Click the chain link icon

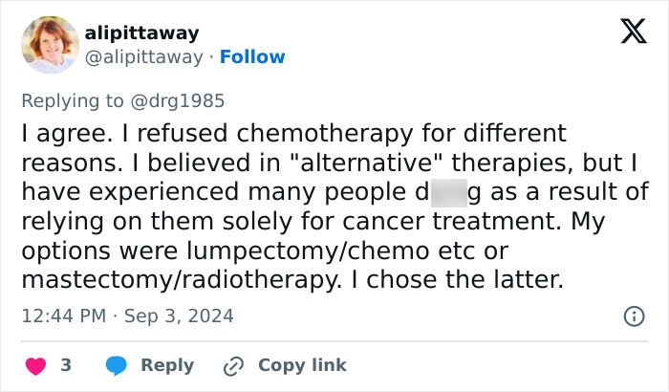pyautogui.click(x=233, y=365)
